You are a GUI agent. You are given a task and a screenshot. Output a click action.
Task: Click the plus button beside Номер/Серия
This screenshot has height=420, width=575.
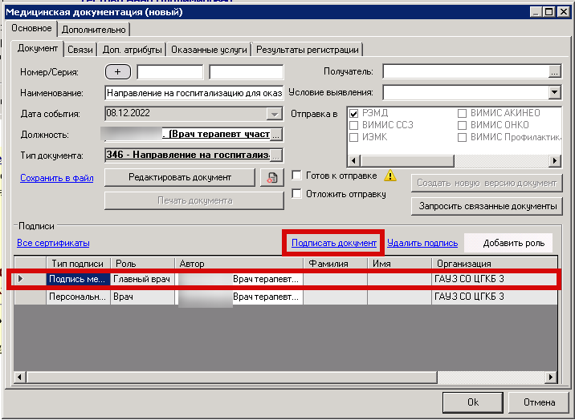click(118, 72)
